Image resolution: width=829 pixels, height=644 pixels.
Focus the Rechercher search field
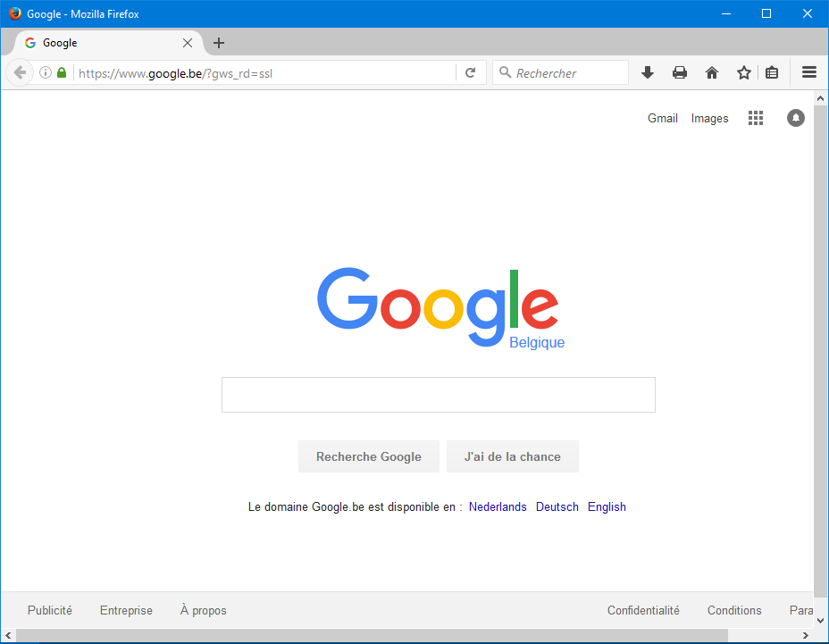click(x=560, y=72)
